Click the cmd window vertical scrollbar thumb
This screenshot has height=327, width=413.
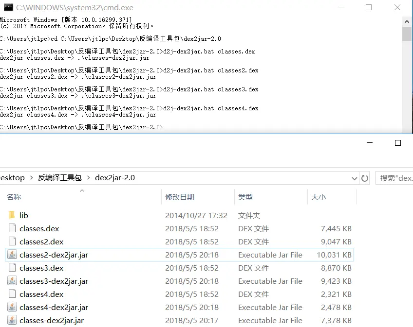pyautogui.click(x=407, y=34)
